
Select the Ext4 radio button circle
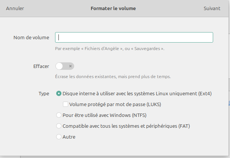tap(59, 94)
